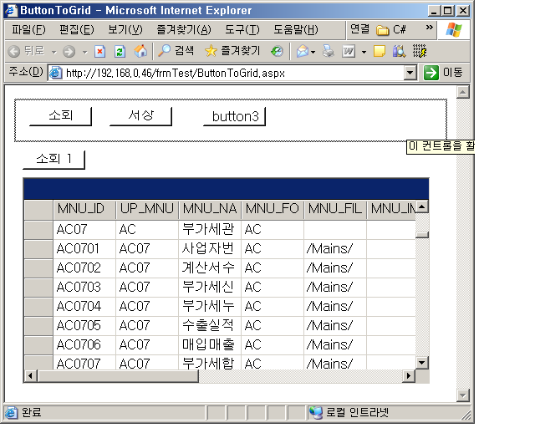Screen dimensions: 535x428
Task: Click the address URL input field
Action: tap(234, 73)
